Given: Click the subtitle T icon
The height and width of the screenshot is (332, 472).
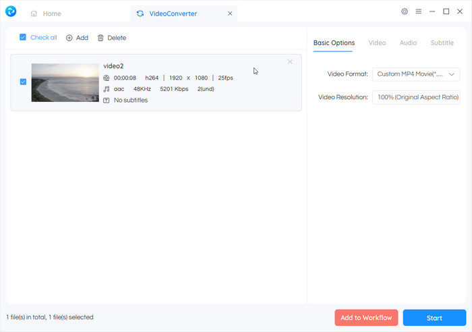Looking at the screenshot, I should (x=107, y=101).
